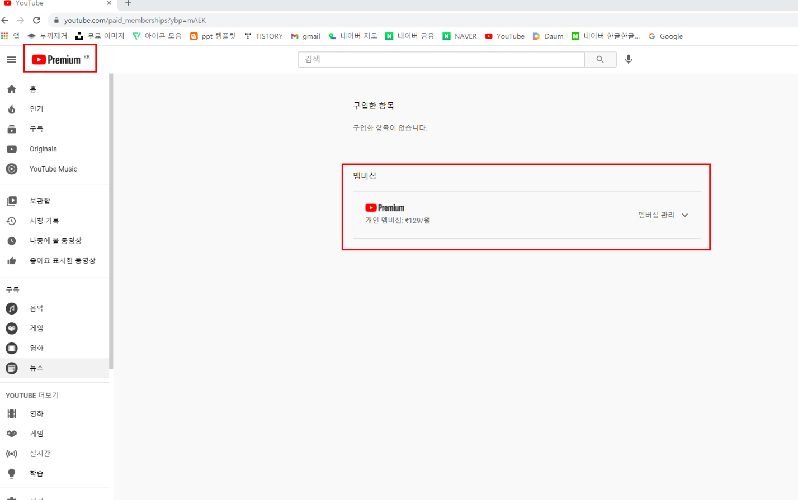
Task: Open 시청 기록 history icon
Action: [12, 221]
